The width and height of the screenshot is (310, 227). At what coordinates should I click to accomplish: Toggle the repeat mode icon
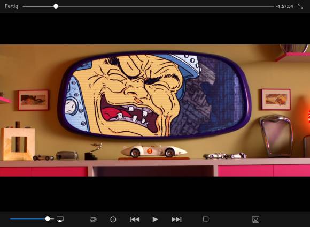point(93,220)
